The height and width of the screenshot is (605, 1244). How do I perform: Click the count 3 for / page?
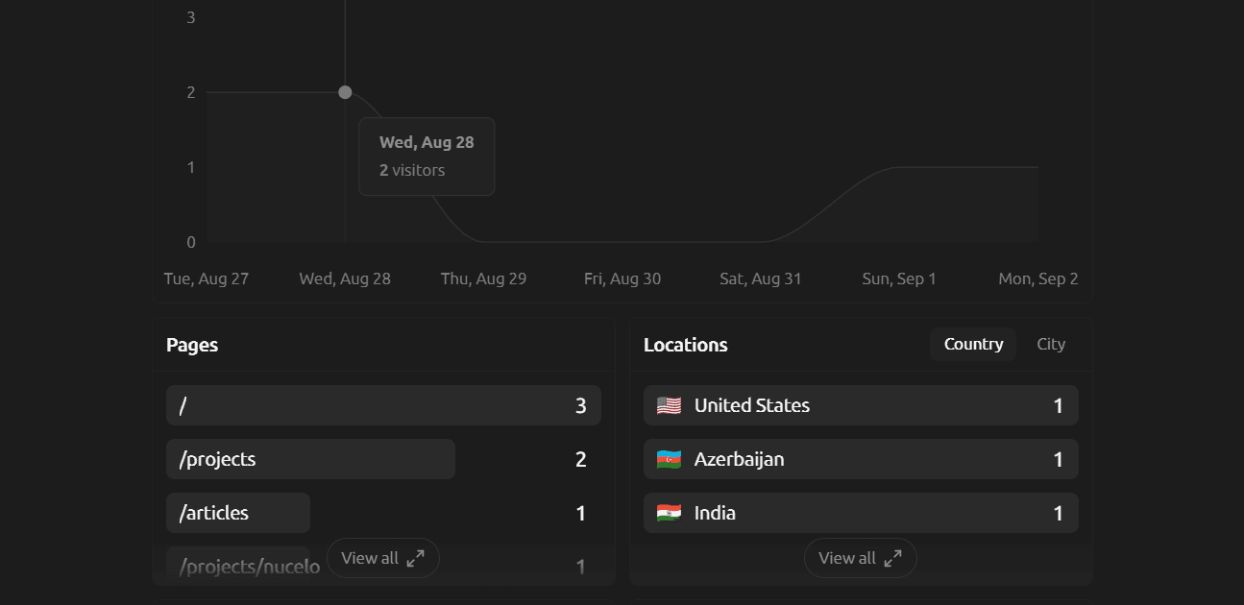pyautogui.click(x=580, y=405)
